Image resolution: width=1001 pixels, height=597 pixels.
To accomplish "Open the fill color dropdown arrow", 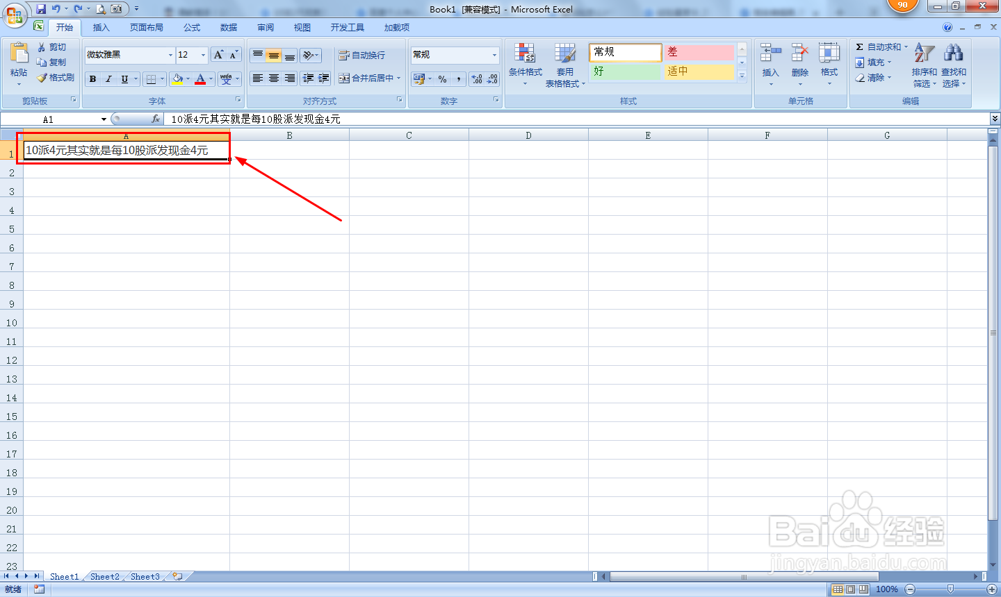I will click(x=189, y=79).
